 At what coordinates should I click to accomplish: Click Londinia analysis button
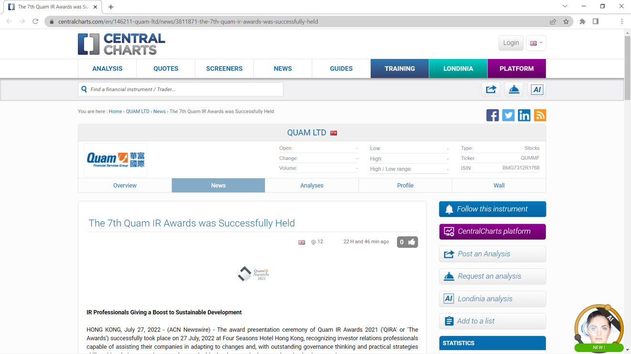(x=492, y=299)
